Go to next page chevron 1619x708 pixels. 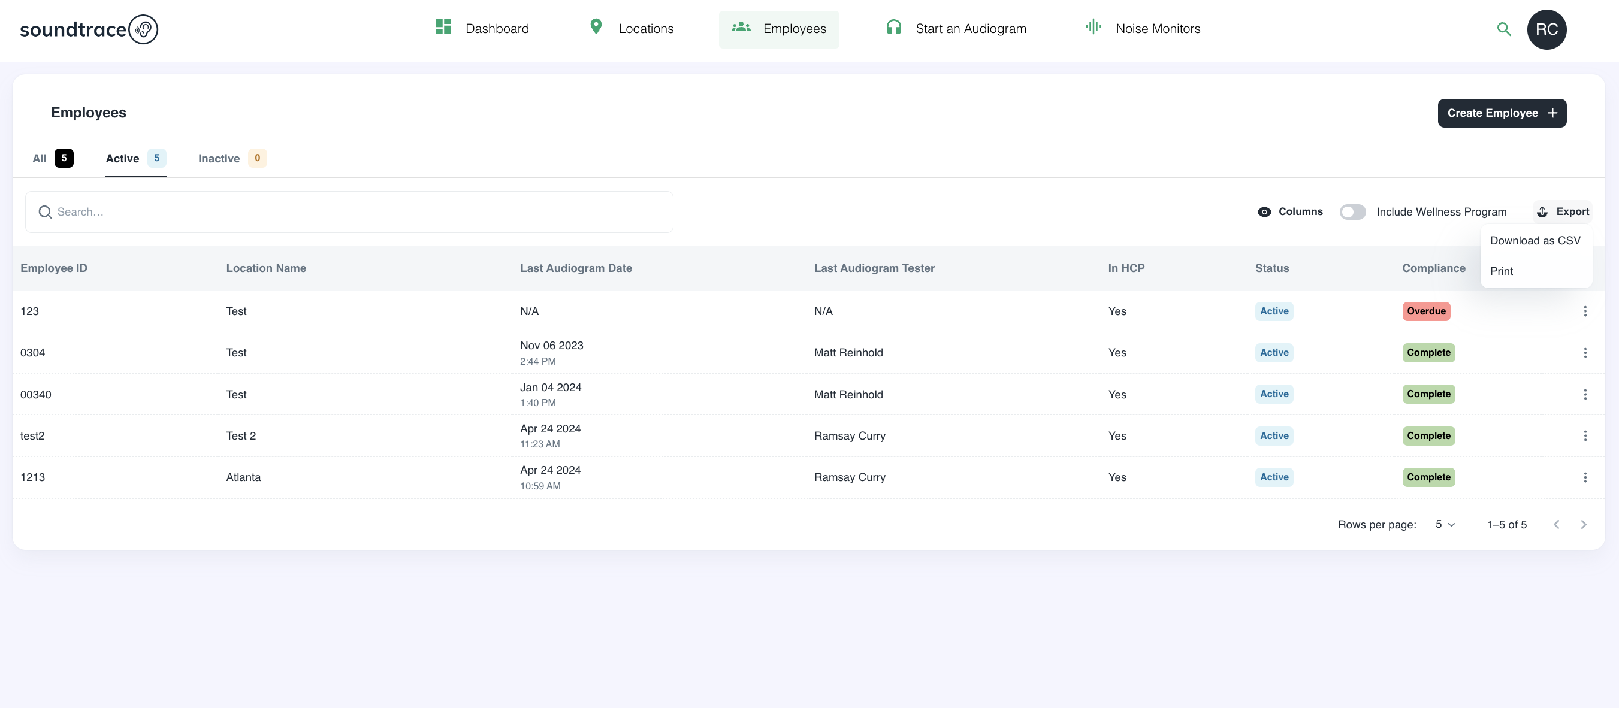pos(1583,525)
